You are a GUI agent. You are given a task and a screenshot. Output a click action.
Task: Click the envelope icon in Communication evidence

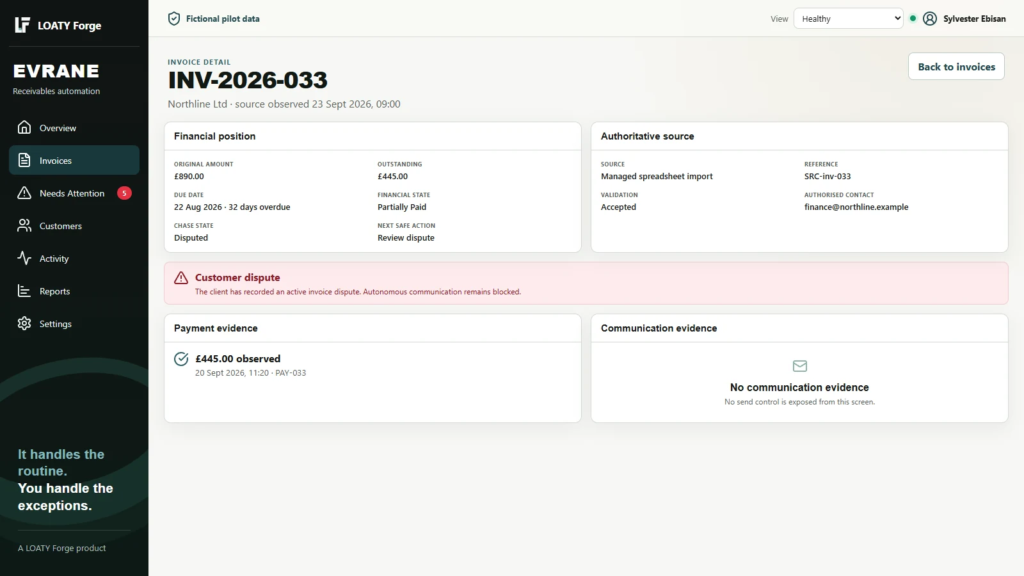[800, 366]
